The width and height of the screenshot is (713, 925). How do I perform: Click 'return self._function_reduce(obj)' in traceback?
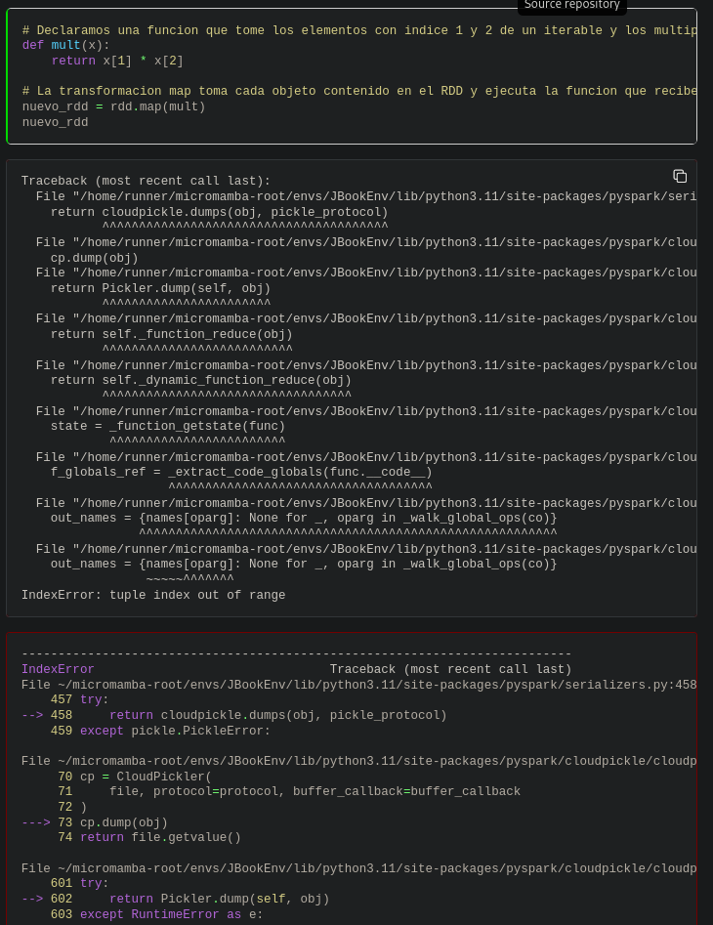[172, 334]
